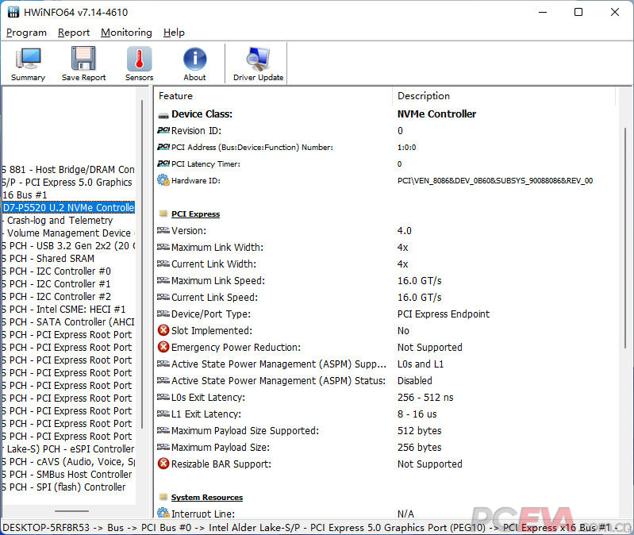Image resolution: width=634 pixels, height=535 pixels.
Task: Click the red X icon for Emergency Power Reduction
Action: [x=163, y=347]
